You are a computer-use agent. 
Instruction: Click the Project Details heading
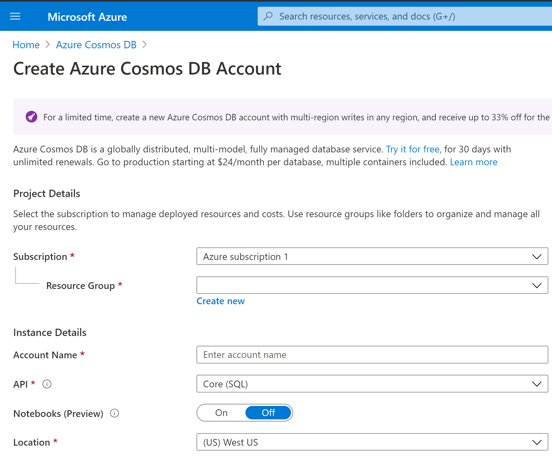point(47,194)
